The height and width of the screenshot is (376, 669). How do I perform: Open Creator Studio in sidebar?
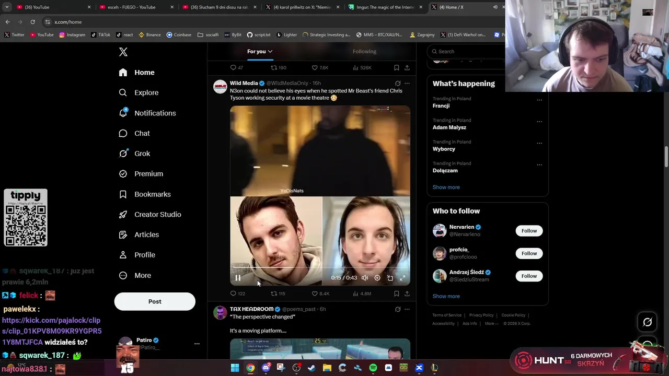[x=150, y=215]
